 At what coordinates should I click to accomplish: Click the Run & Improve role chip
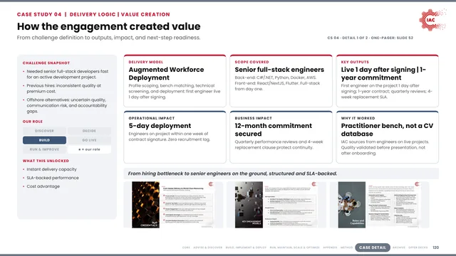[x=44, y=149]
